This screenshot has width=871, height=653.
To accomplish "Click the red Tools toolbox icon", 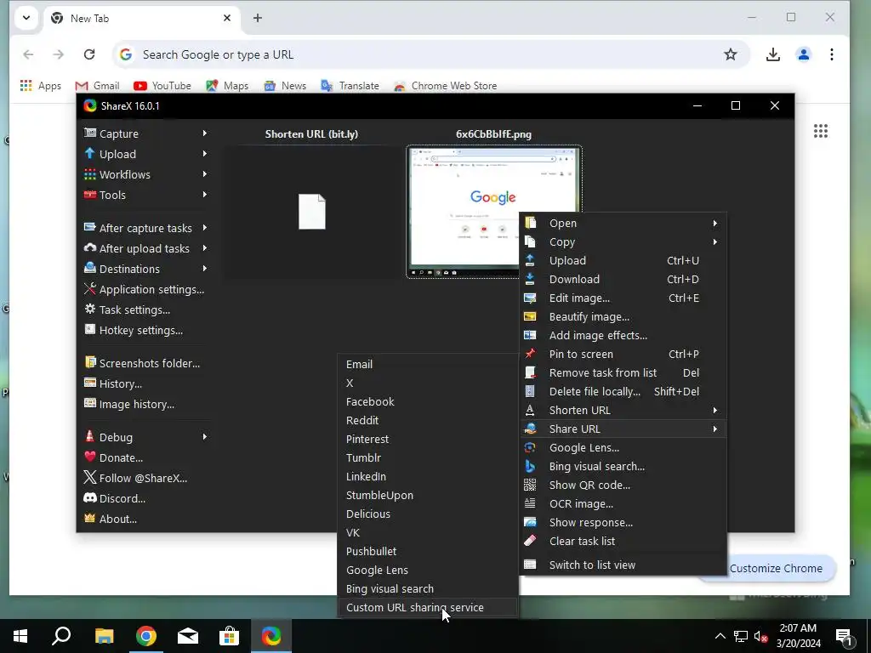I will [89, 195].
